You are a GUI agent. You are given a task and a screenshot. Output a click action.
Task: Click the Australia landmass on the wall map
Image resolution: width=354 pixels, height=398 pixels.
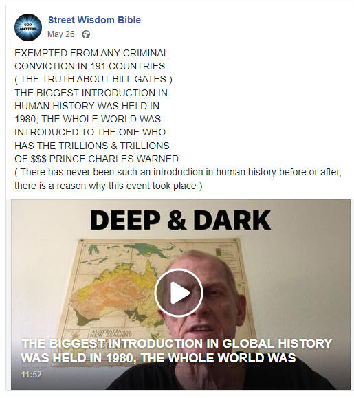click(x=120, y=287)
